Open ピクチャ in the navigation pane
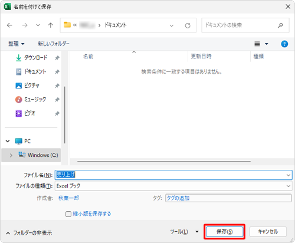 [x=32, y=86]
